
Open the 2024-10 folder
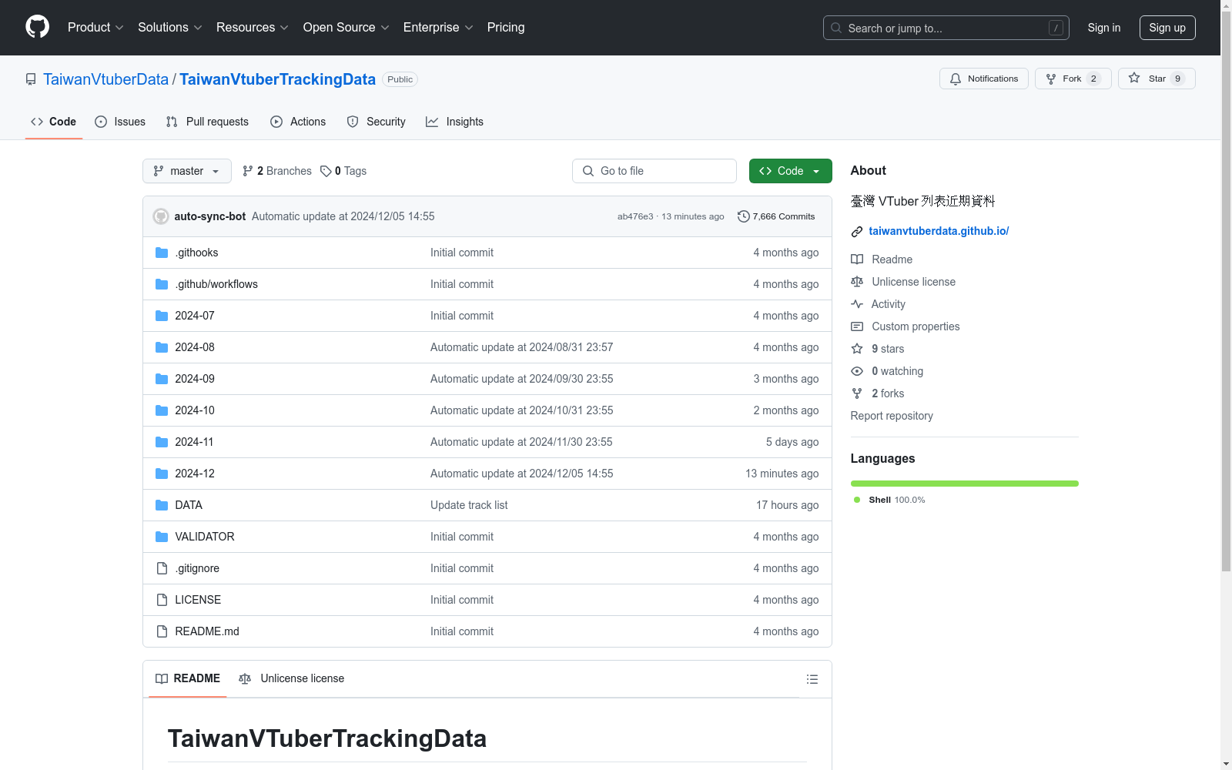point(195,410)
